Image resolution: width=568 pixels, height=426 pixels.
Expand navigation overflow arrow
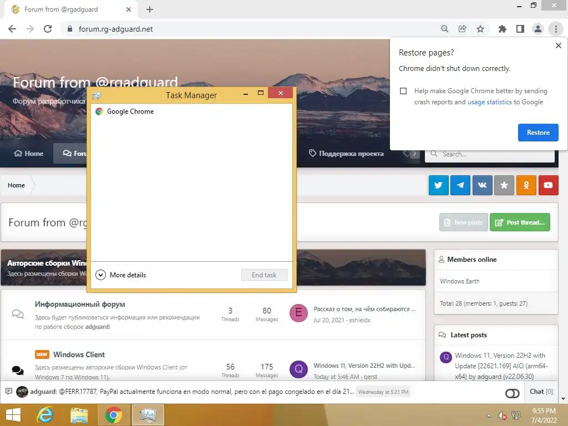point(414,154)
